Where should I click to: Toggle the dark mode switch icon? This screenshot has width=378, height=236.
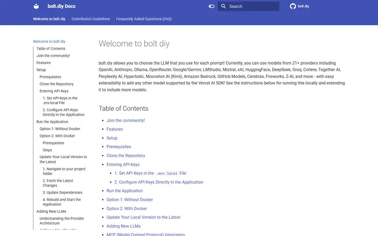pyautogui.click(x=211, y=6)
